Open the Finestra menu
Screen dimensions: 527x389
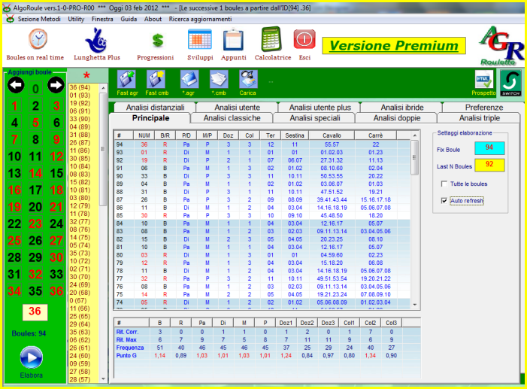(x=102, y=19)
